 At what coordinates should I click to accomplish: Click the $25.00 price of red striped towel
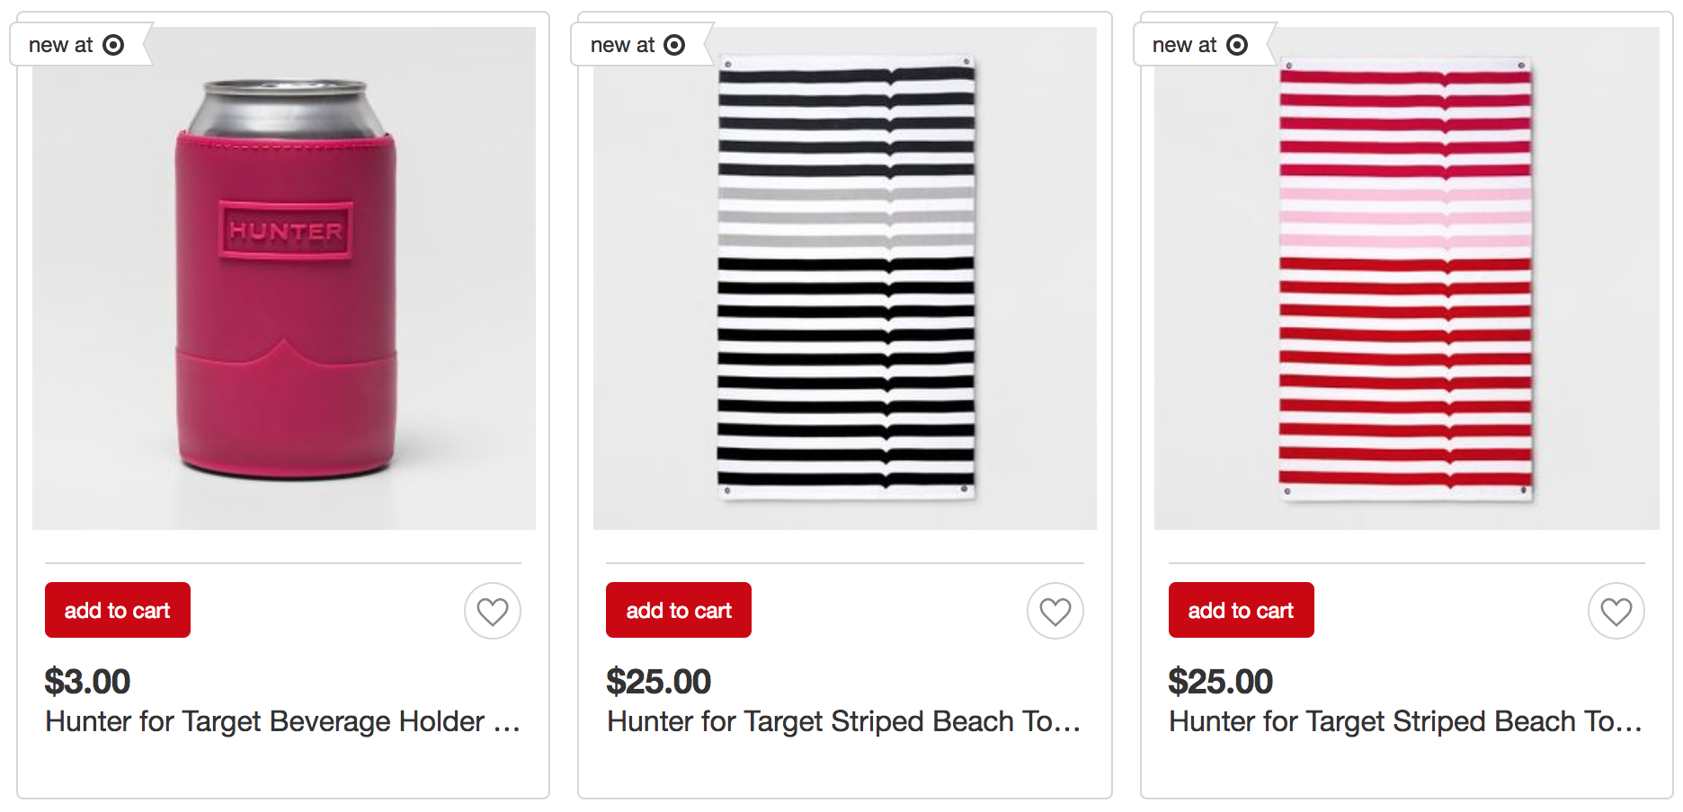[1220, 682]
